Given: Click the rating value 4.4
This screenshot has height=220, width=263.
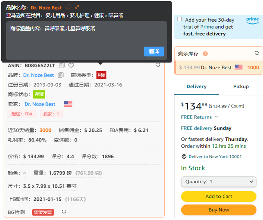Looking at the screenshot, I should (x=70, y=157).
